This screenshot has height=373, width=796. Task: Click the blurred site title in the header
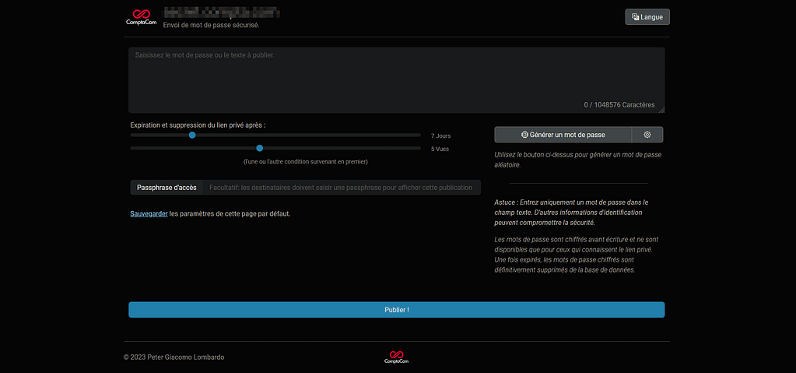221,12
